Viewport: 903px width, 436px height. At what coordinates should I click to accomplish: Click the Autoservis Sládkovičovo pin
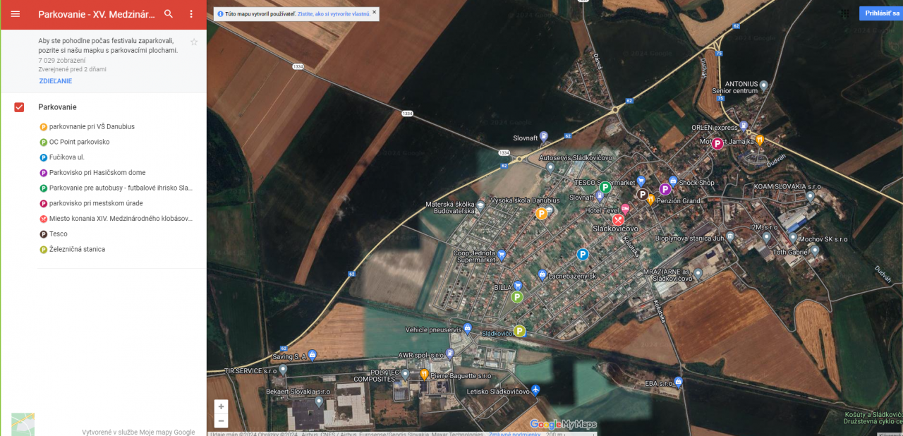[x=550, y=166]
